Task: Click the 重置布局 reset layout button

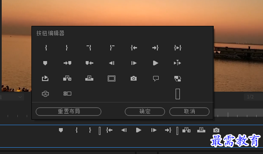Action: pyautogui.click(x=68, y=112)
